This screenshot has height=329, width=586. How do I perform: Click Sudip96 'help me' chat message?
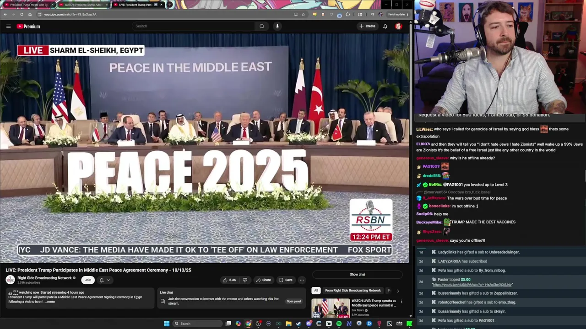[x=432, y=214]
